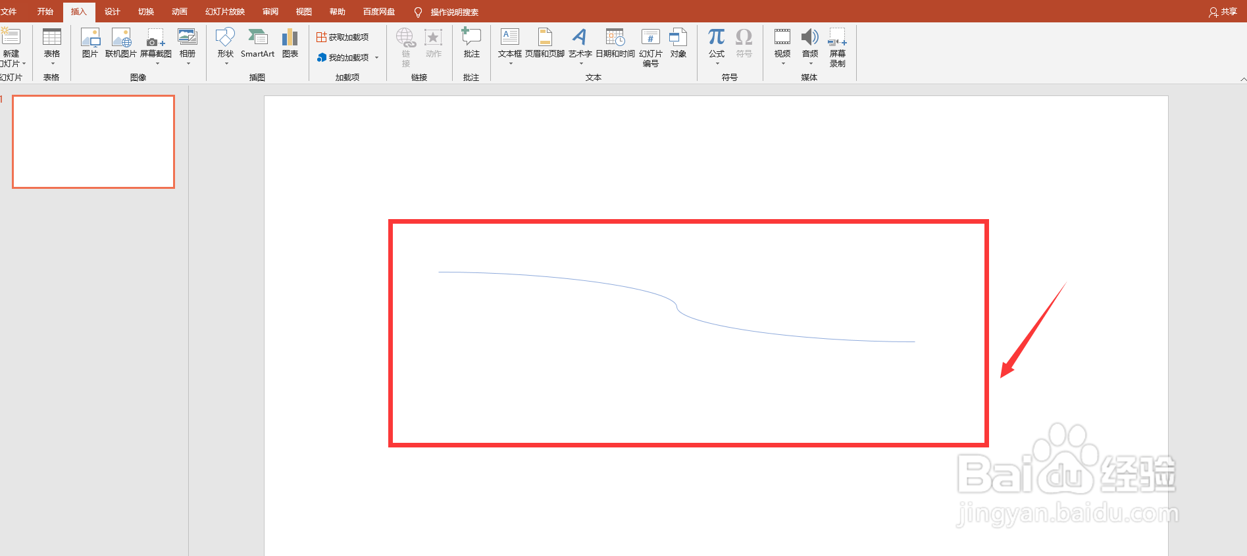Expand the New Slide (新建幻灯片) dropdown arrow
The image size is (1247, 556).
24,64
